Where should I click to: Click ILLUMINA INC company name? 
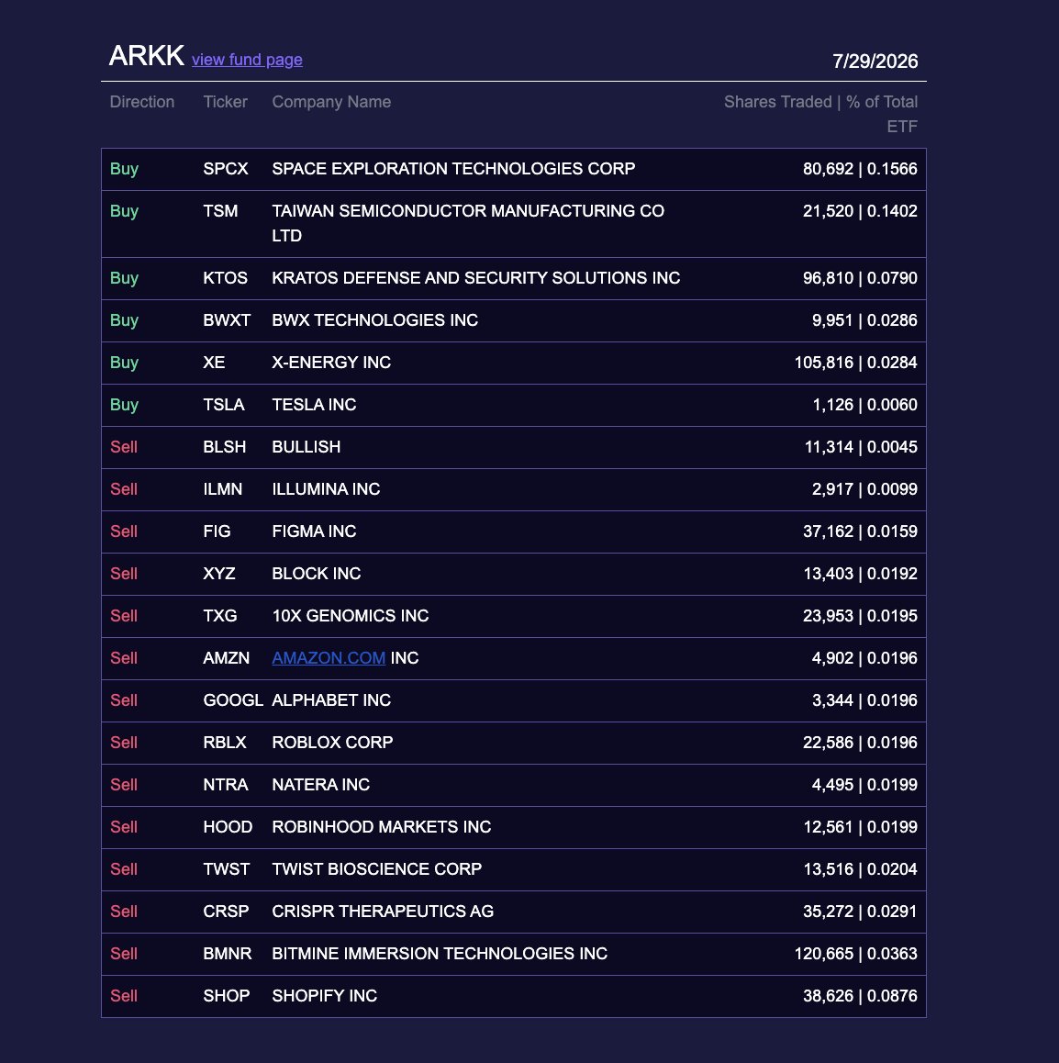[326, 488]
